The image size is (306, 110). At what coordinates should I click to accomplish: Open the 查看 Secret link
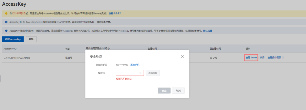(x=251, y=58)
